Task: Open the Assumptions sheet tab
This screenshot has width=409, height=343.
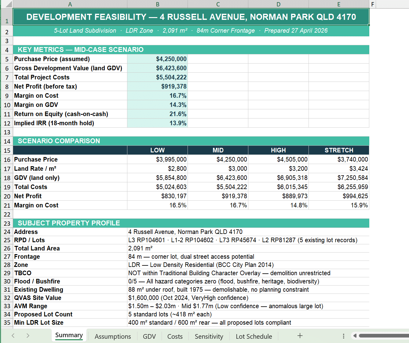Action: 113,336
